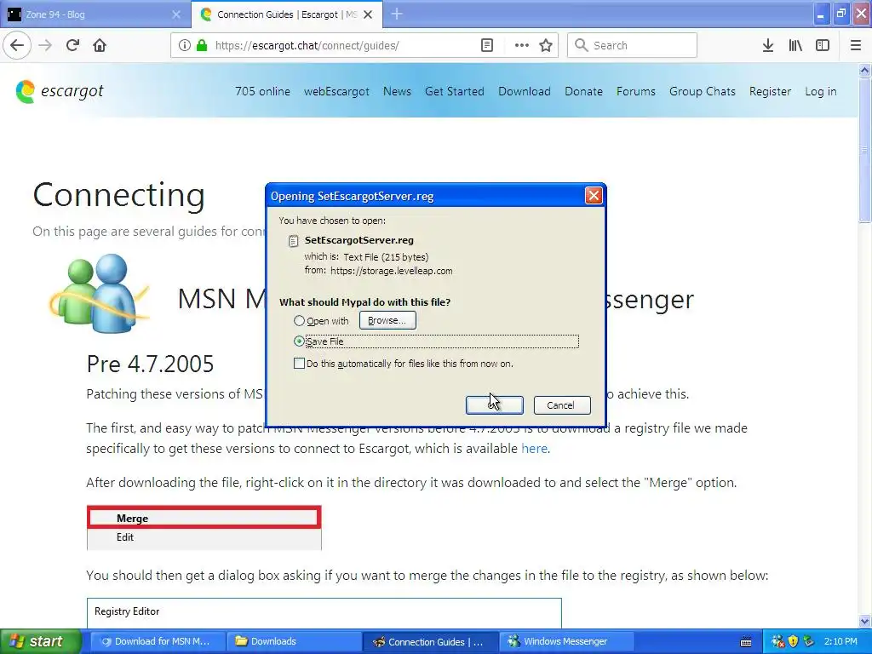
Task: Click Connection Guides taskbar button
Action: click(x=429, y=641)
